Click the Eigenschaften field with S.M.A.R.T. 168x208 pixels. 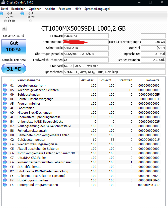click(115, 72)
